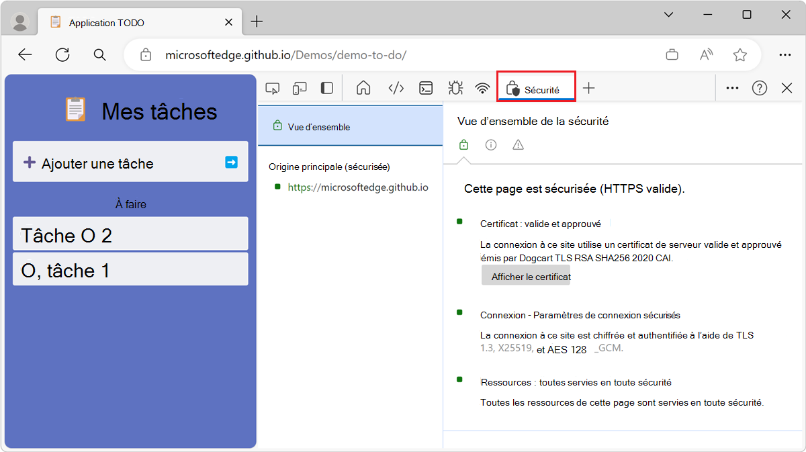
Task: Open the DevTools Customize three-dot menu
Action: coord(733,88)
